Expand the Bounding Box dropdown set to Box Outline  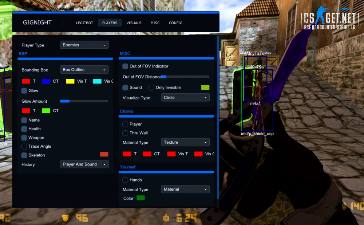(84, 70)
